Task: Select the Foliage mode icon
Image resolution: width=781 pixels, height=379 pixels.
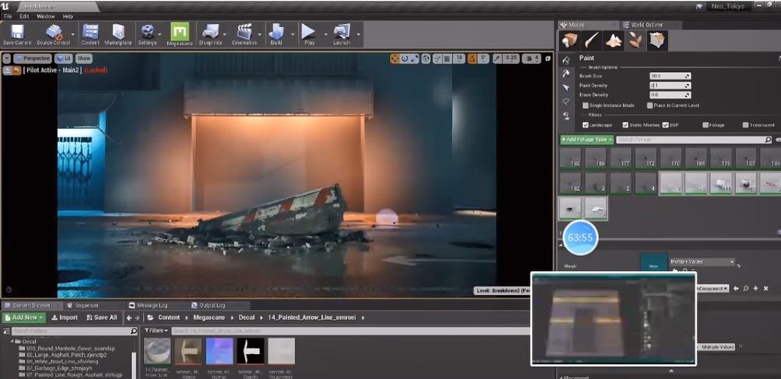Action: (636, 40)
